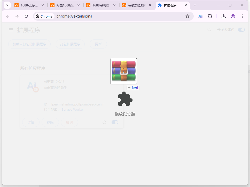Image resolution: width=250 pixels, height=187 pixels.
Task: Disable the AI电商 extension toggle
Action: tap(115, 122)
